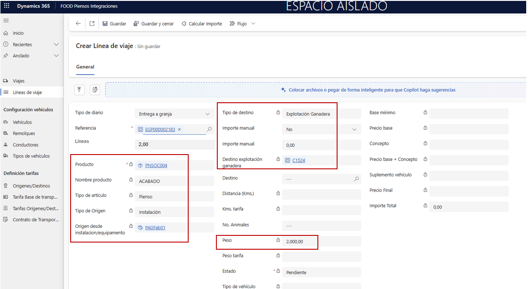Click Calcular Importe button
The height and width of the screenshot is (289, 528).
pyautogui.click(x=202, y=24)
